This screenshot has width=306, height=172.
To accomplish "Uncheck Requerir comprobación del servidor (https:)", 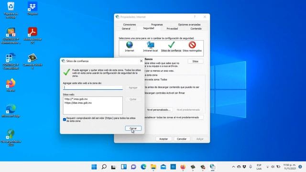I will [x=65, y=119].
